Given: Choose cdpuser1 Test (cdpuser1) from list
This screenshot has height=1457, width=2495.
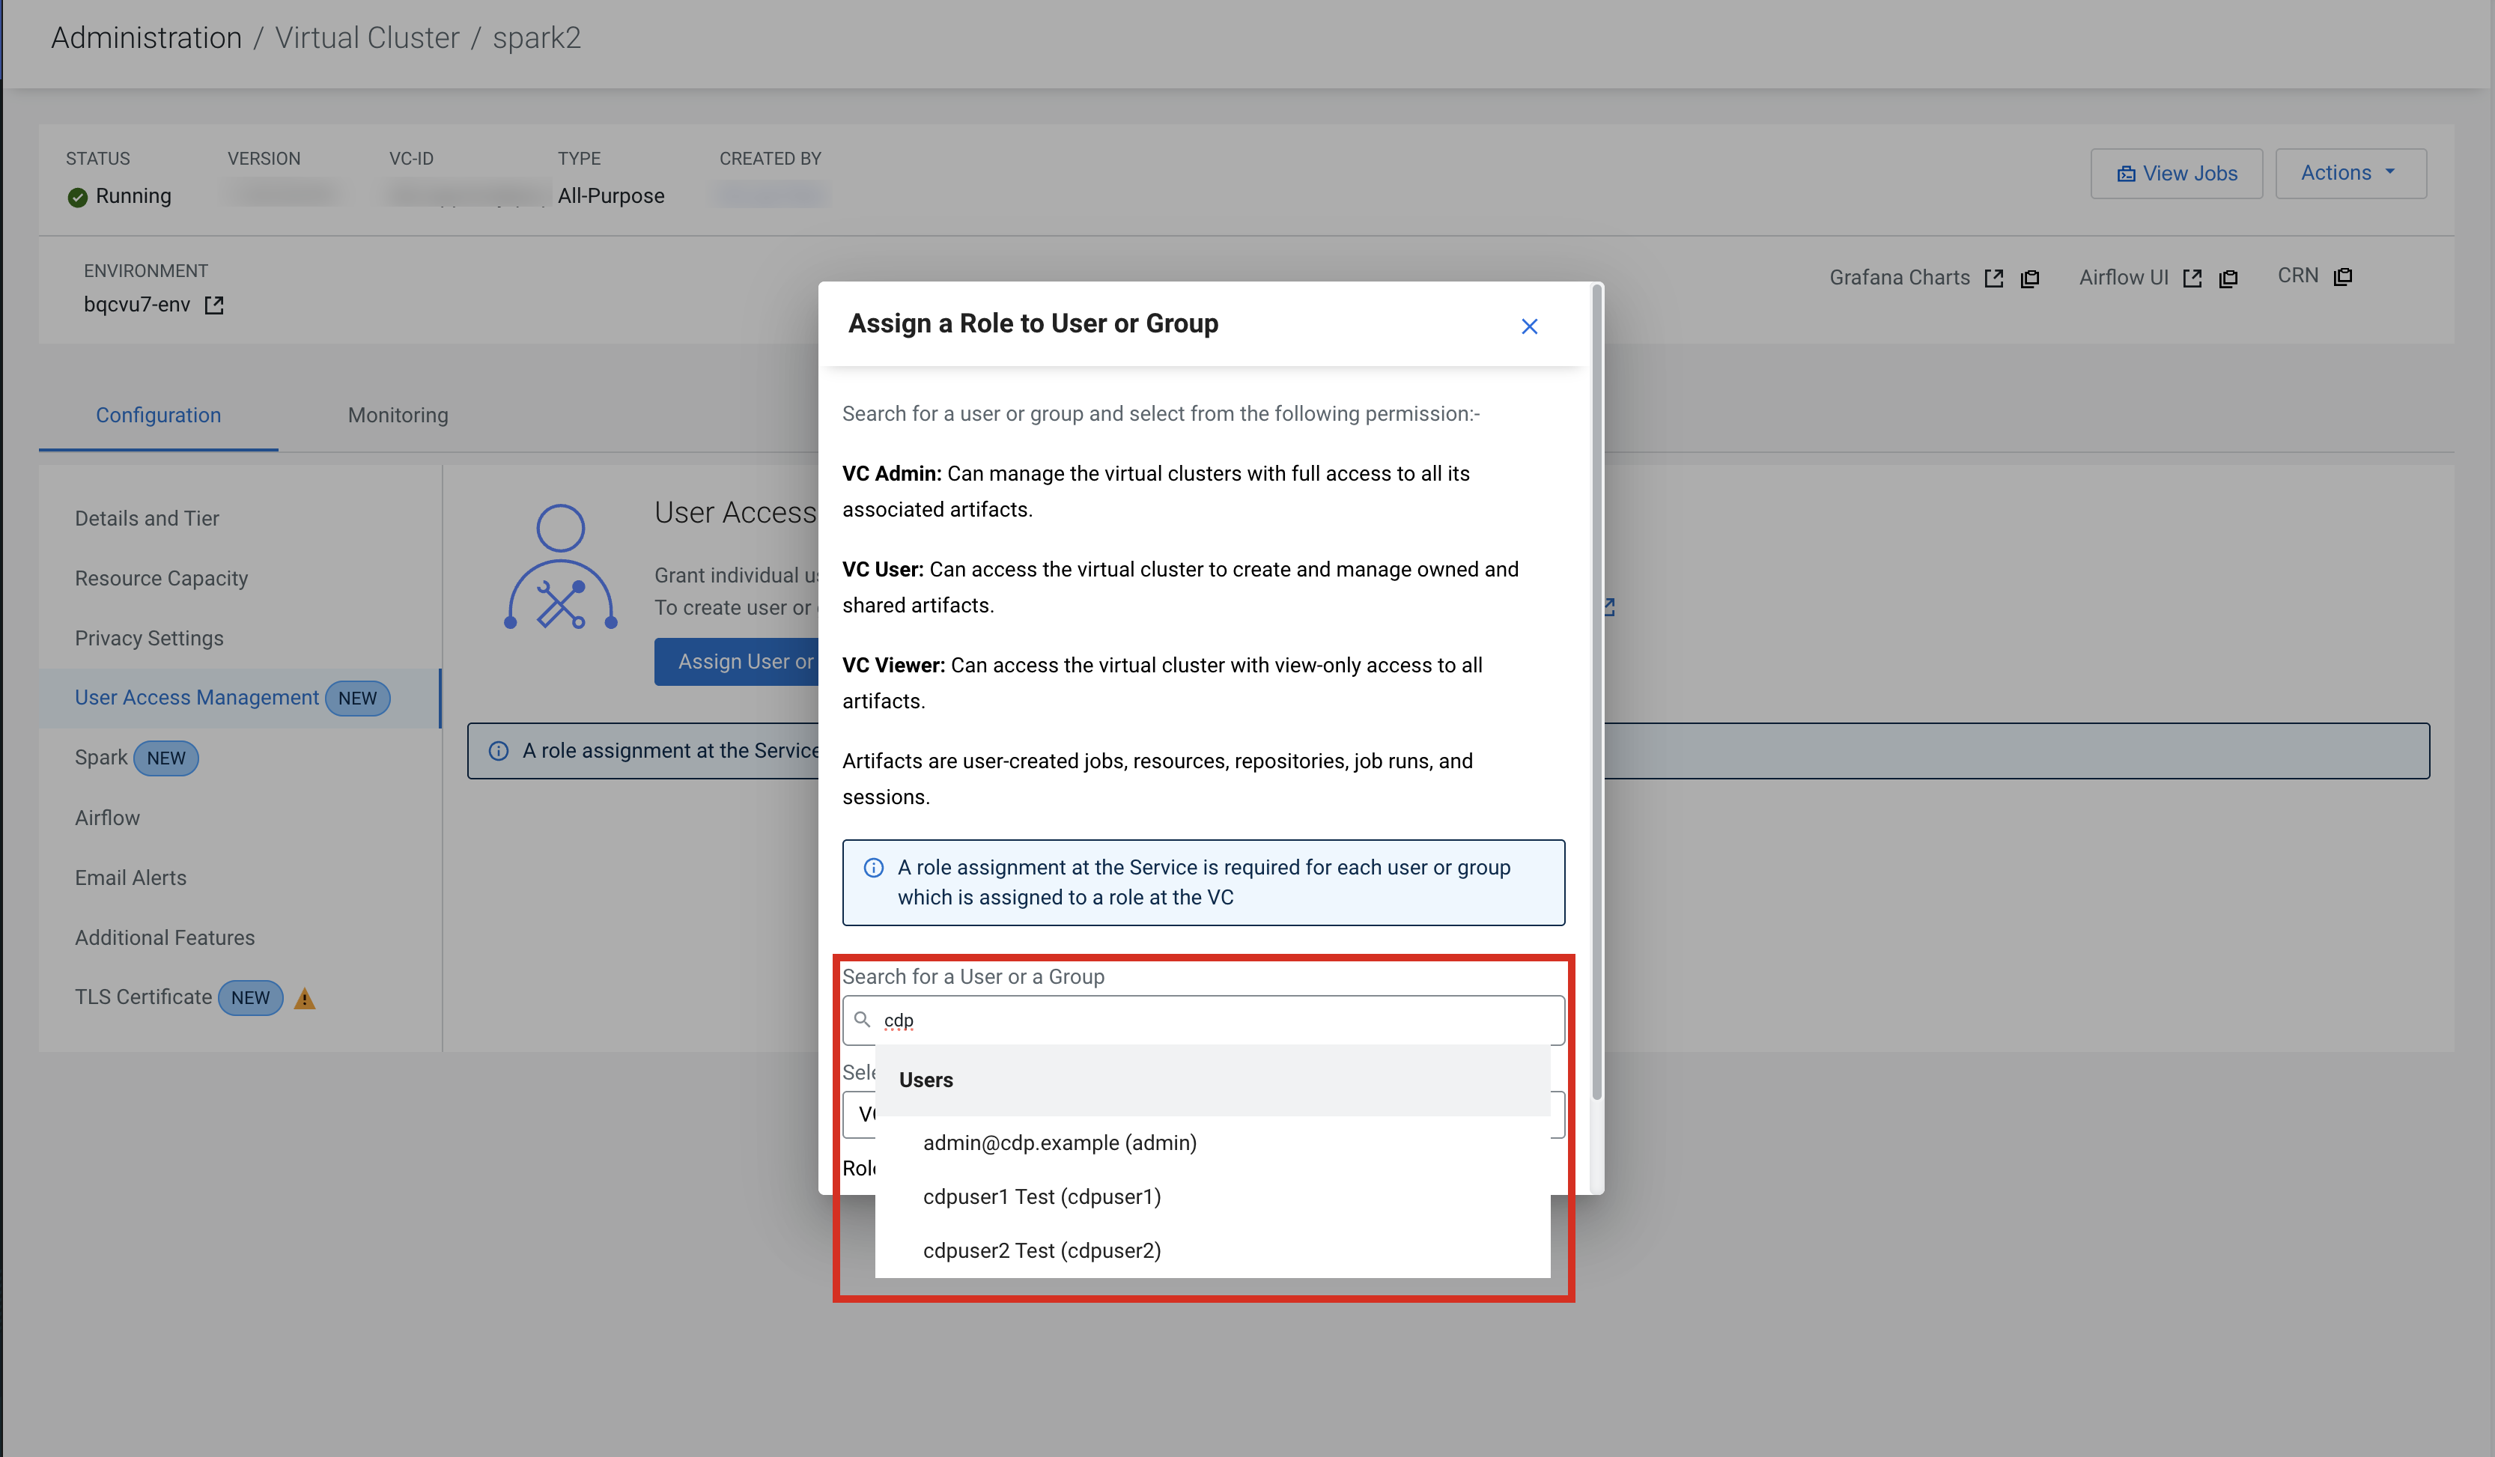Looking at the screenshot, I should pos(1042,1196).
